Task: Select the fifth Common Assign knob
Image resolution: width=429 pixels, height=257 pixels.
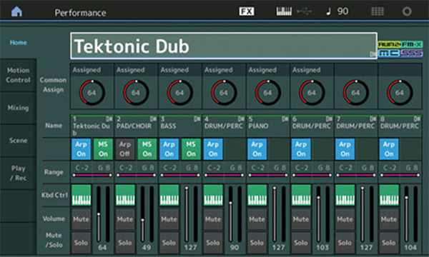Action: (268, 93)
